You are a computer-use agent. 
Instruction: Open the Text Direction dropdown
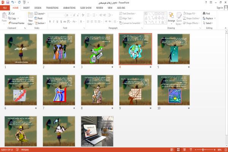coord(127,14)
